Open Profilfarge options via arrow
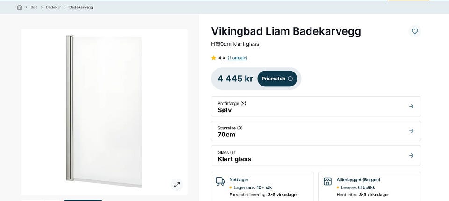 (x=411, y=106)
